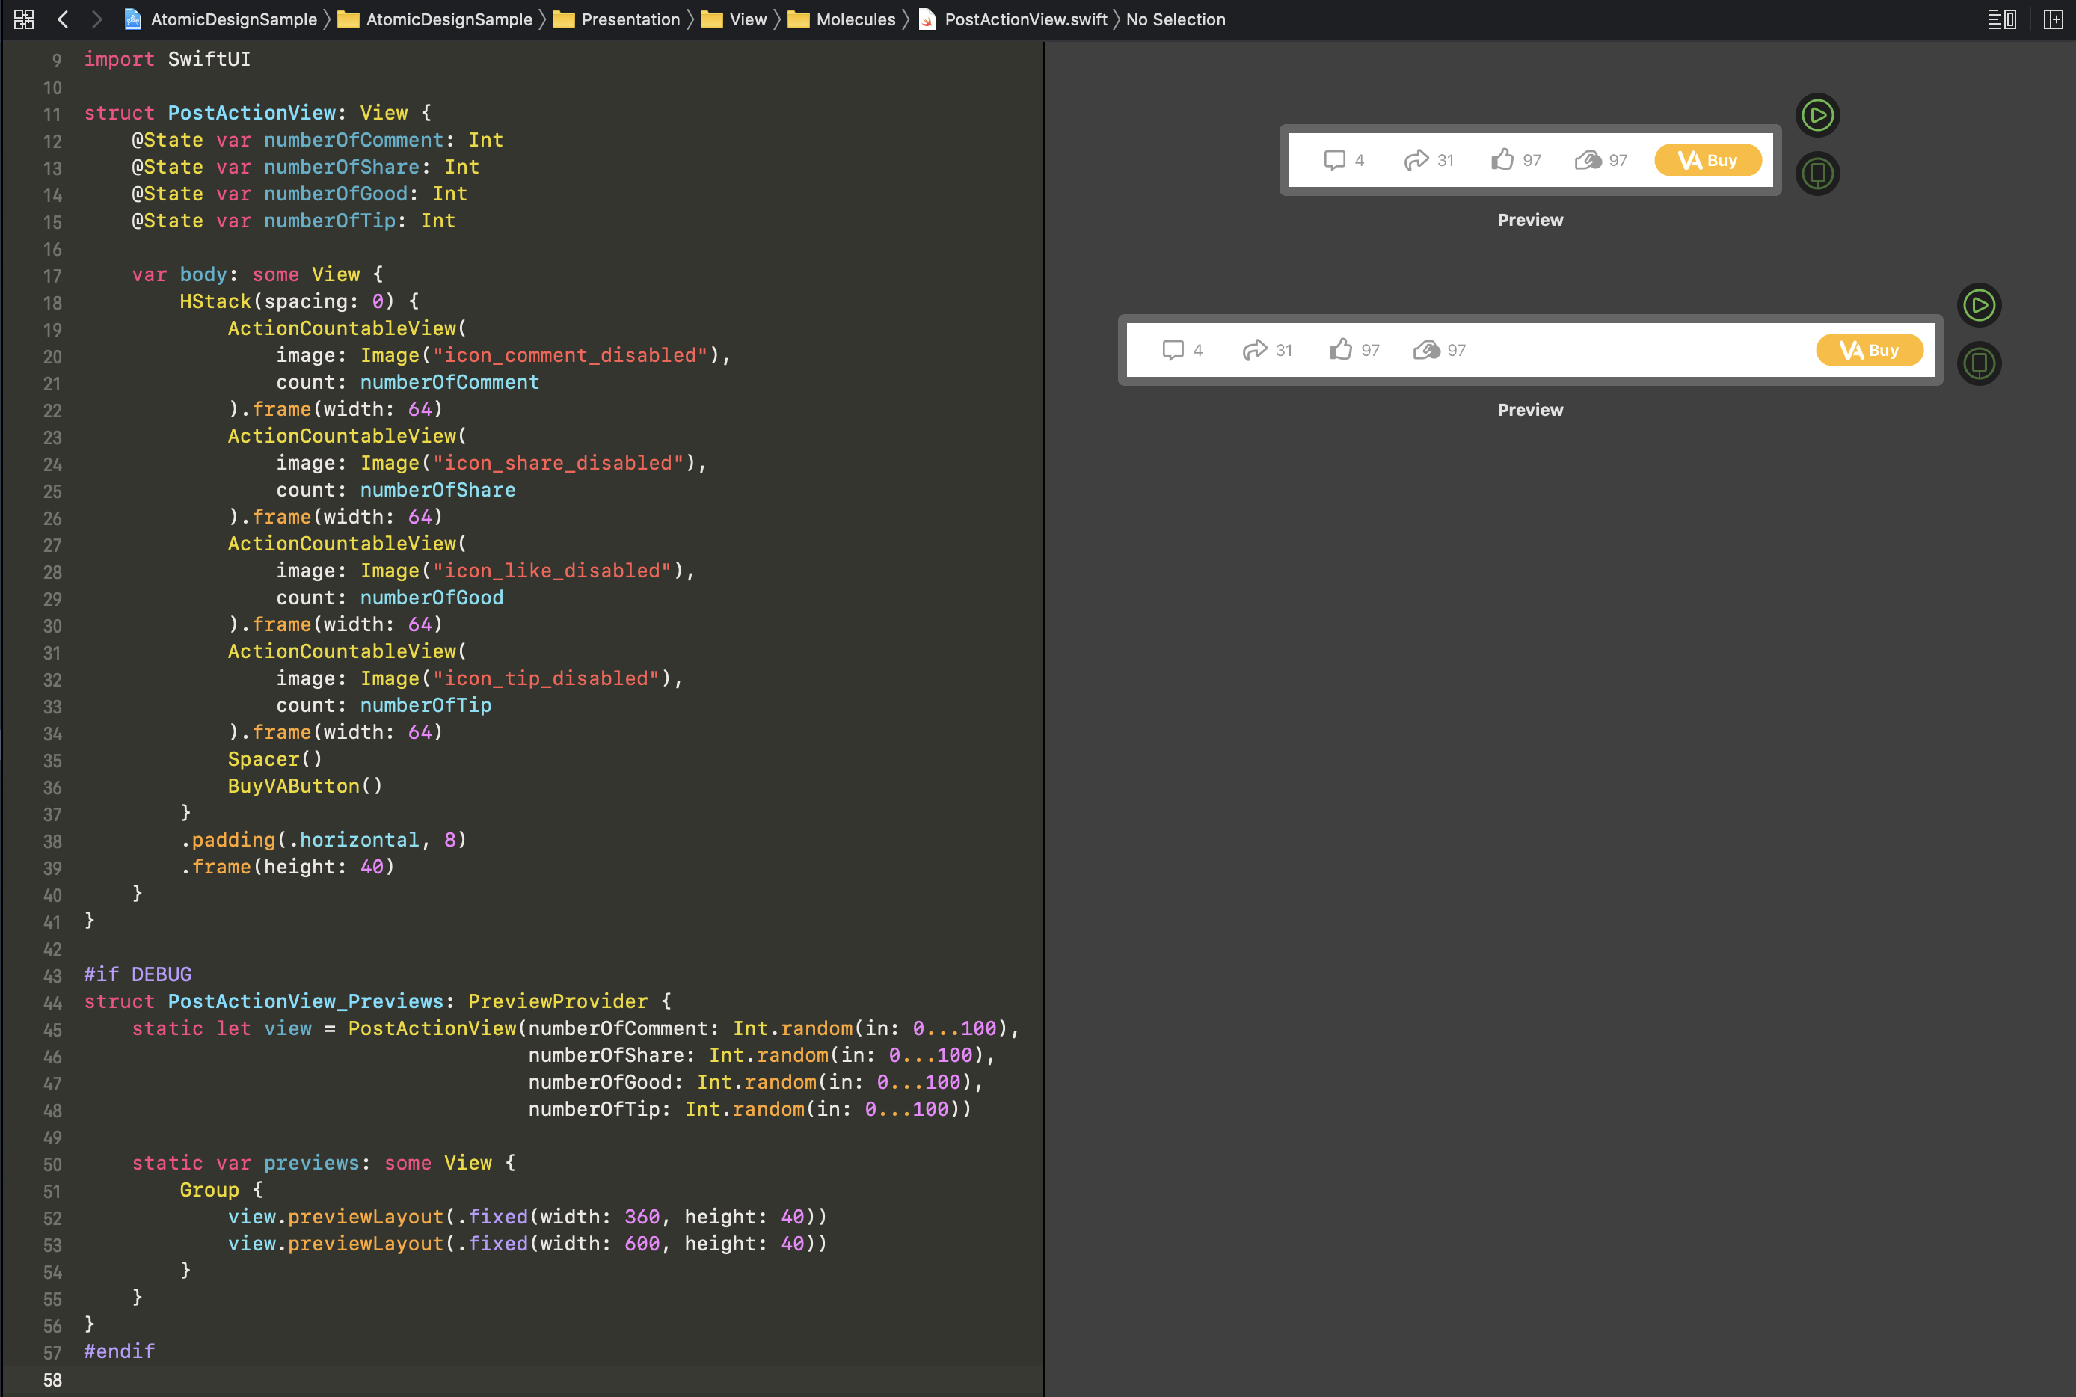Toggle the editor options menu icon
The height and width of the screenshot is (1397, 2076).
pos(2002,19)
